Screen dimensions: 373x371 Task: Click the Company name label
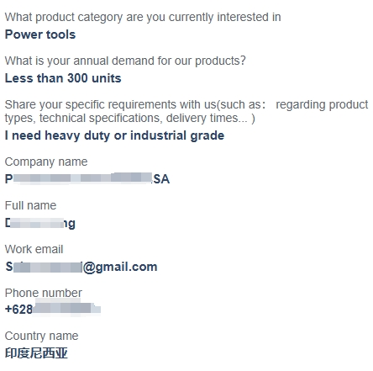pos(46,162)
